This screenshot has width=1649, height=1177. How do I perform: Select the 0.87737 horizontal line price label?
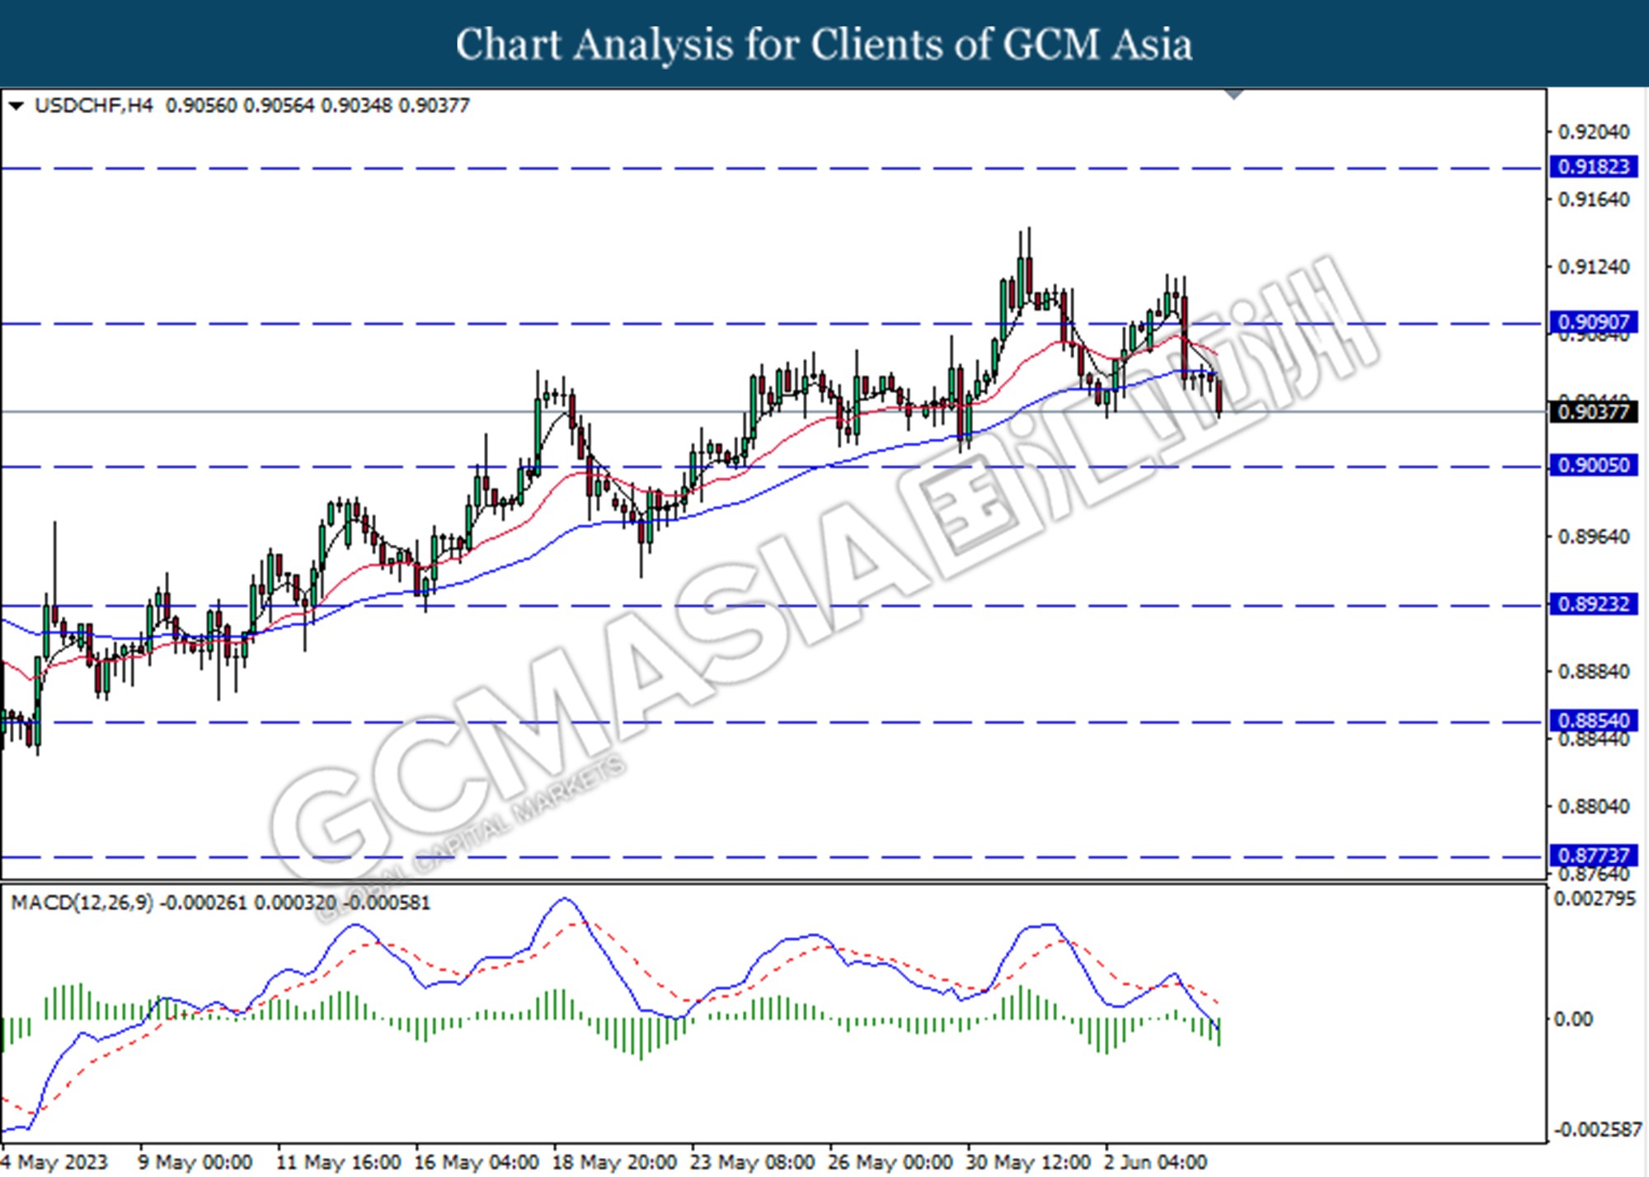(1593, 856)
